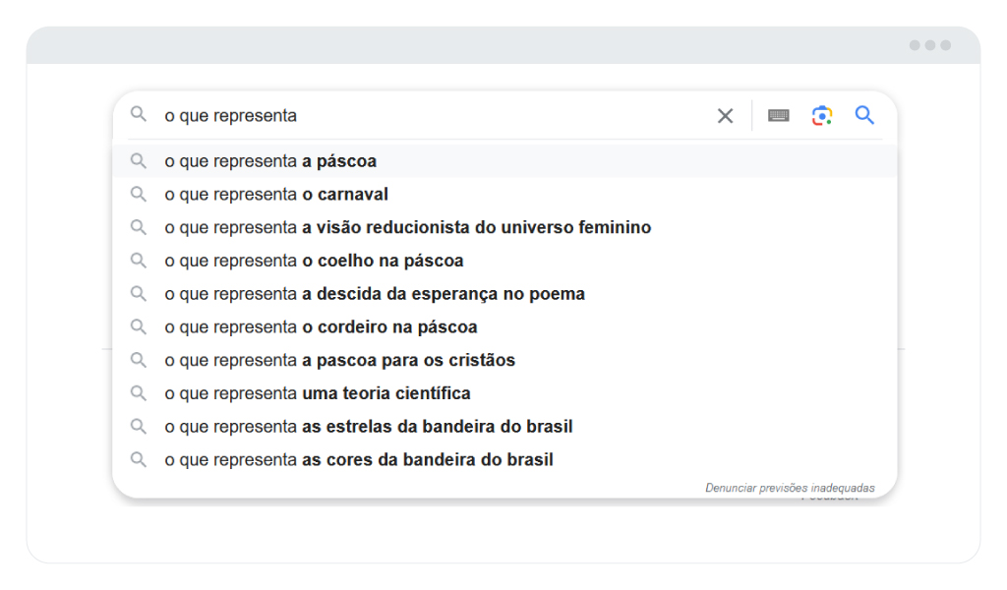The height and width of the screenshot is (590, 1007).
Task: Select 'a pascoa para os cristãos' suggestion
Action: coord(504,360)
